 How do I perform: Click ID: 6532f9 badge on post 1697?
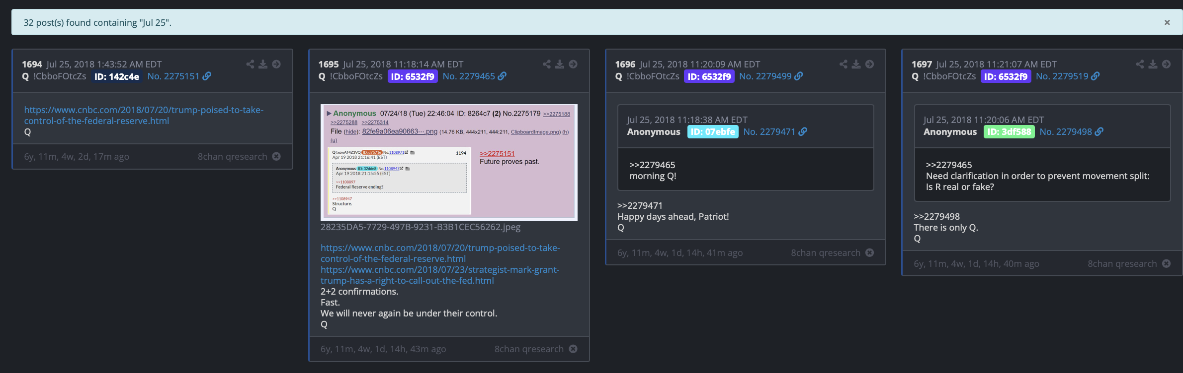1006,76
